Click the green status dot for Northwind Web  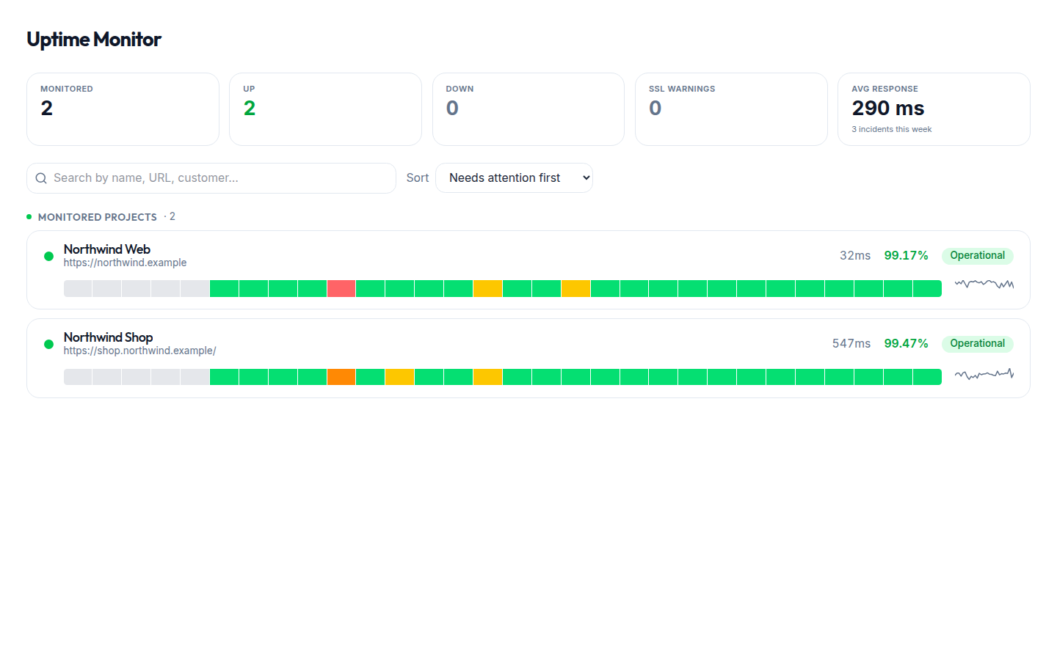[48, 256]
